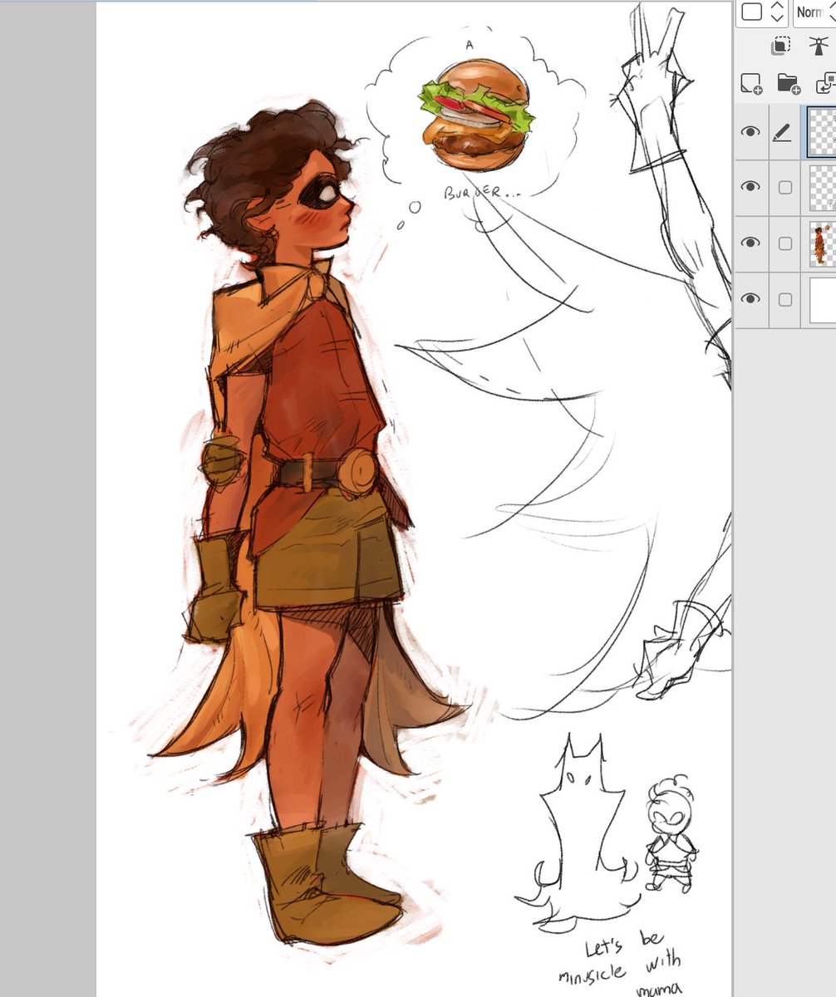Select the top layer thumbnail

pyautogui.click(x=822, y=131)
